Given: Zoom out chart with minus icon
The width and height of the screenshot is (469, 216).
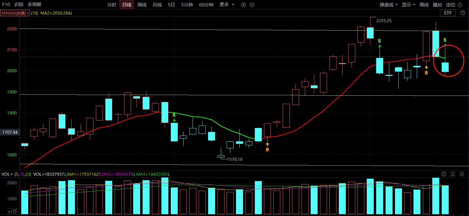Looking at the screenshot, I should pos(252,5).
